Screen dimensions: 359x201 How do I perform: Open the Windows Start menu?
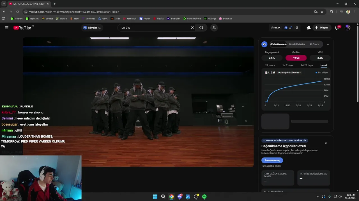(x=155, y=197)
